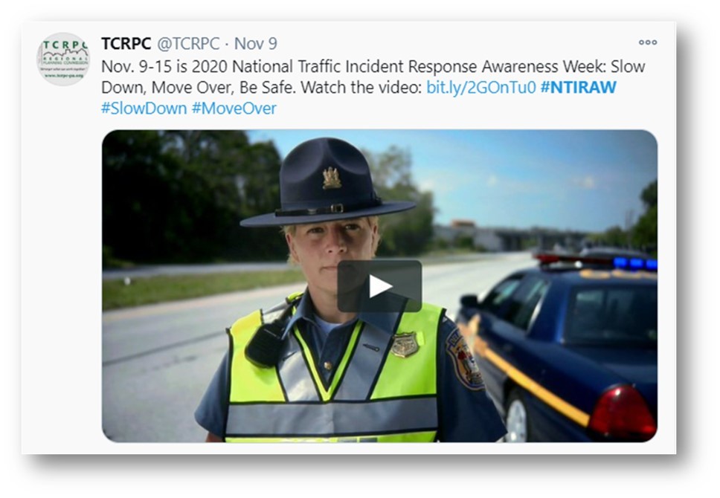Click the gold emblem on the trooper's hat
Image resolution: width=720 pixels, height=498 pixels.
point(332,178)
